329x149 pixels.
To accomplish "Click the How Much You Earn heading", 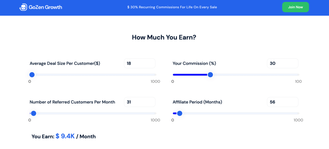I will (x=164, y=37).
